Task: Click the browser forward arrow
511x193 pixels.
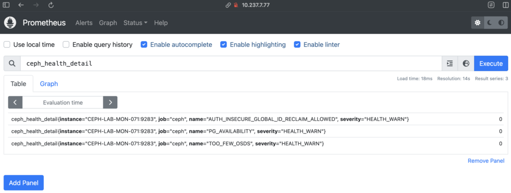Action: tap(36, 5)
